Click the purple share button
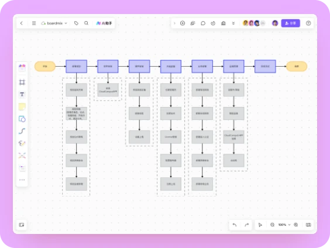This screenshot has width=330, height=248. click(x=290, y=23)
